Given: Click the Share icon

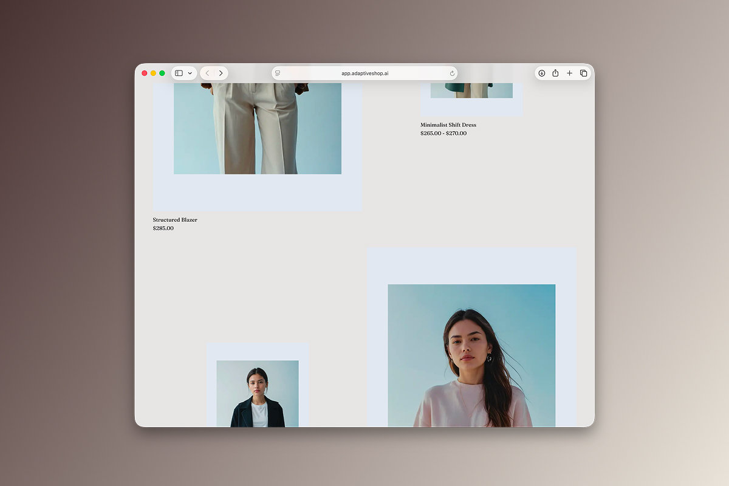Looking at the screenshot, I should point(555,73).
